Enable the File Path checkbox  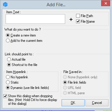click(78, 16)
